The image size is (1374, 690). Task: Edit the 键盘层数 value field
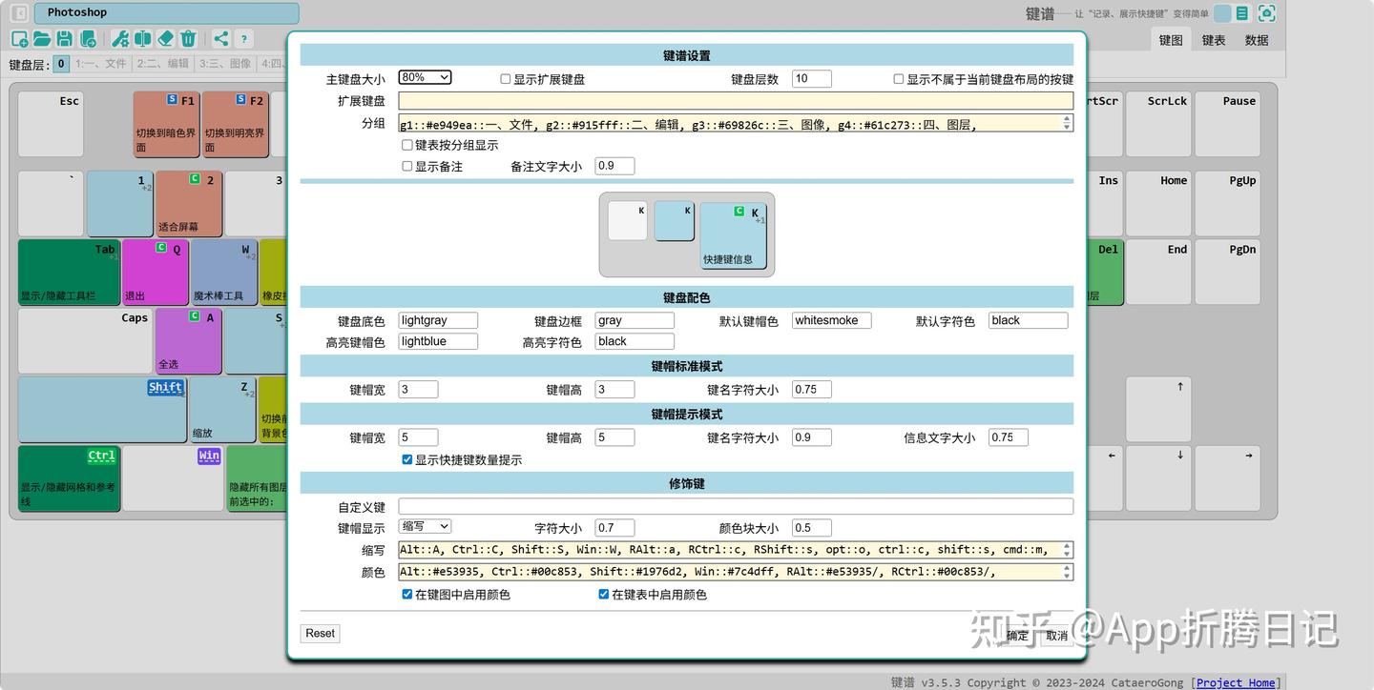811,78
